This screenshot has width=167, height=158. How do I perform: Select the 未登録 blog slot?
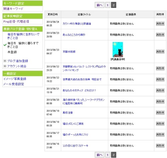coord(12,52)
